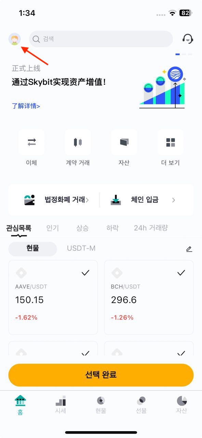
Task: Edit watchlist with the pencil icon
Action: 189,249
